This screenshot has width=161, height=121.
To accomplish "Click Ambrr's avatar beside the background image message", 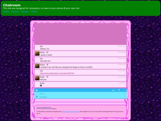I will pyautogui.click(x=37, y=66).
